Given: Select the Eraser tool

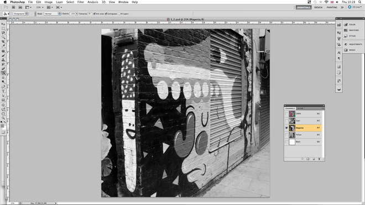Looking at the screenshot, I should click(x=3, y=69).
